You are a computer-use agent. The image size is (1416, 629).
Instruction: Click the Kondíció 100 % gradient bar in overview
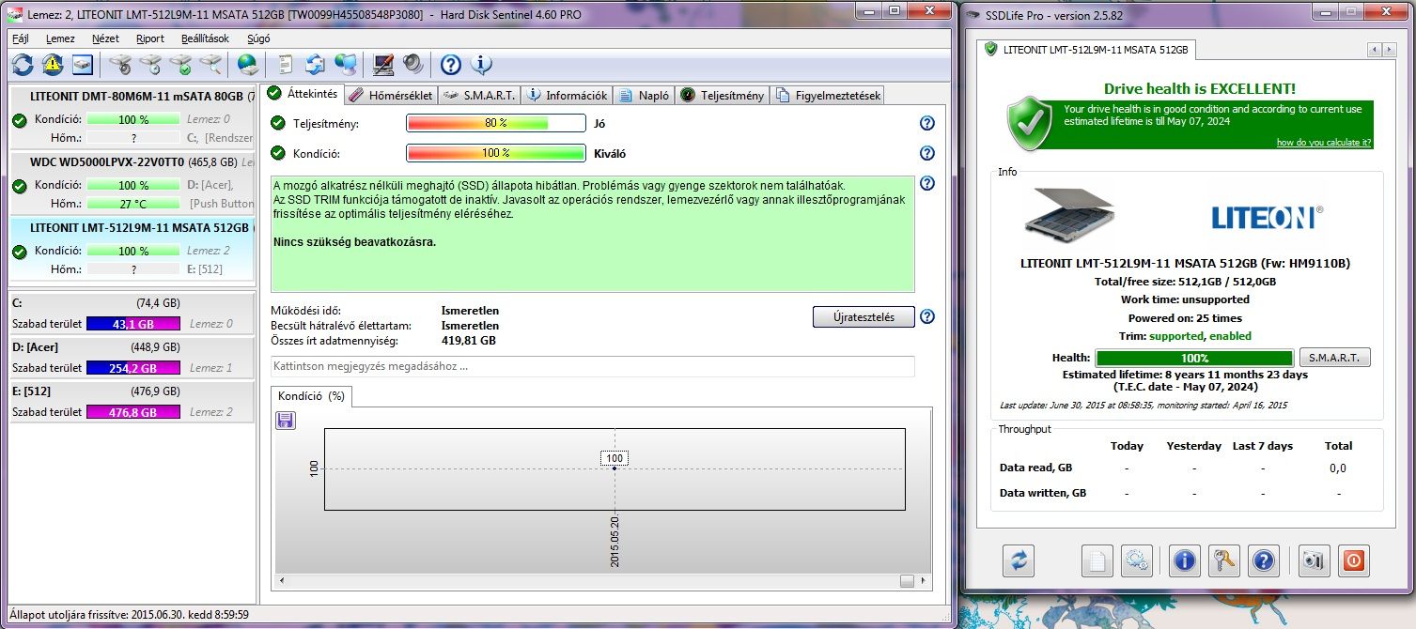click(496, 153)
